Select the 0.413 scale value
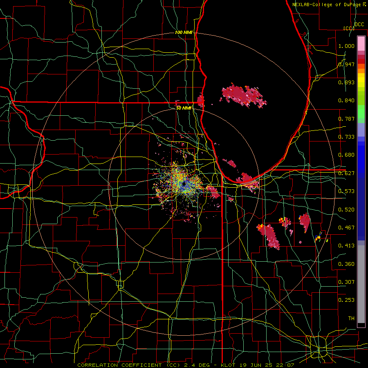Viewport: 368px width, 368px height. pyautogui.click(x=346, y=246)
